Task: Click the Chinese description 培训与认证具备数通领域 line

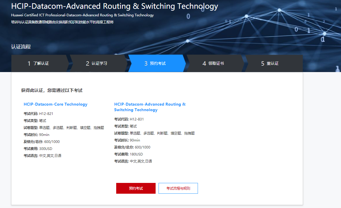Action: 62,22
